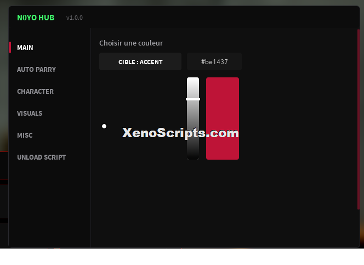Click the red vertical scrollbar
364x265 pixels.
[359, 119]
